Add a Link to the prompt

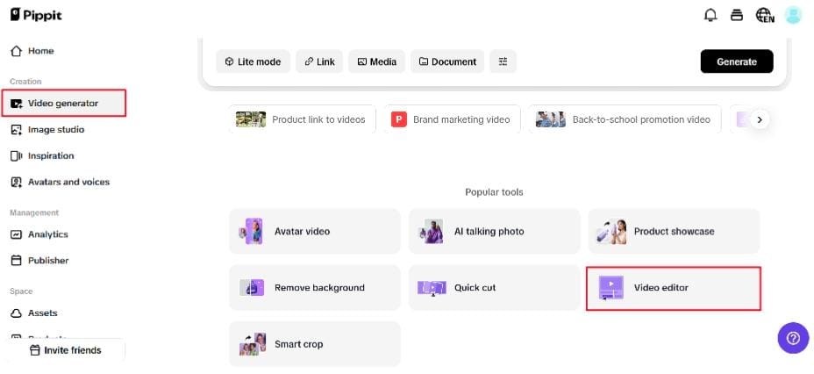318,61
